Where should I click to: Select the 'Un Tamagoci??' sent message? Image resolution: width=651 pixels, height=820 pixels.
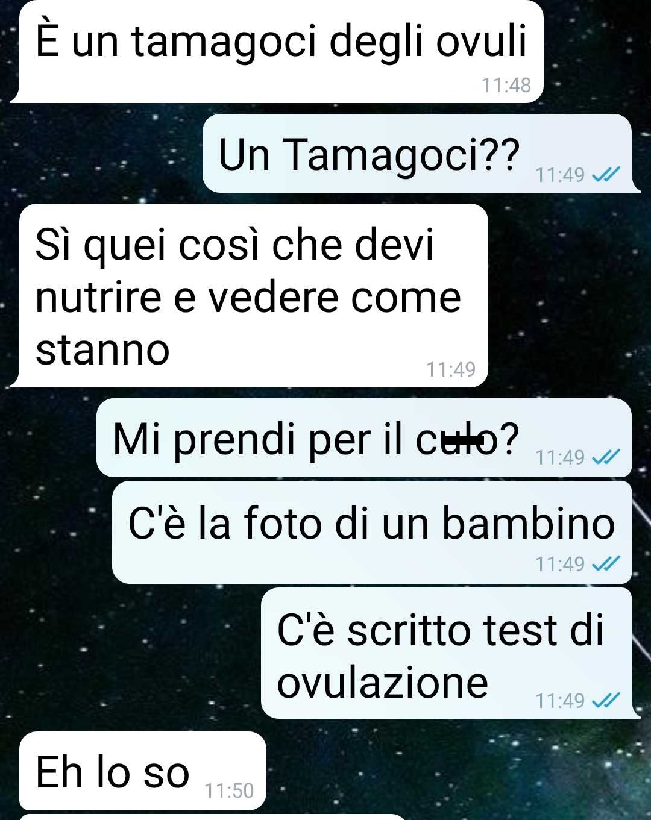tap(421, 153)
